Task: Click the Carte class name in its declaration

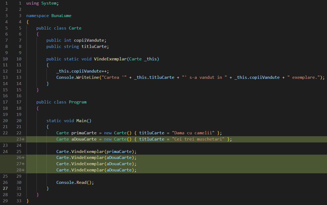Action: [x=75, y=28]
